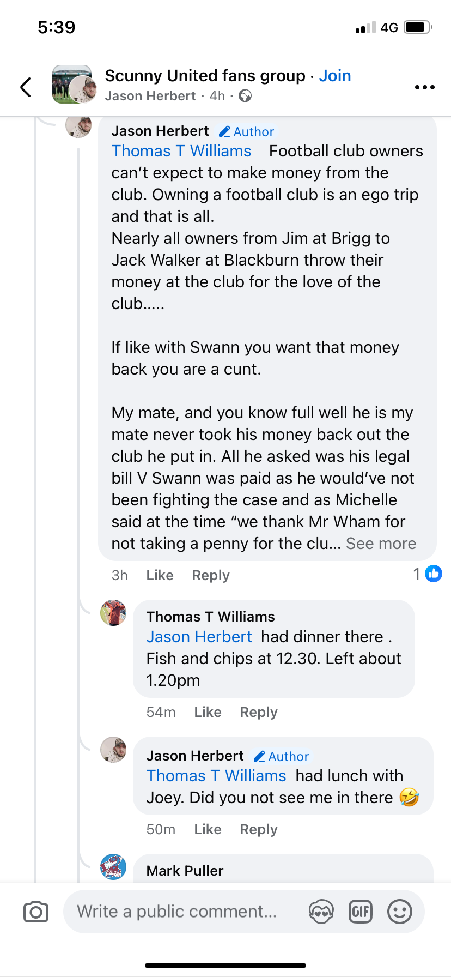This screenshot has width=451, height=977.
Task: Like Jason Herbert's long comment
Action: [x=160, y=575]
